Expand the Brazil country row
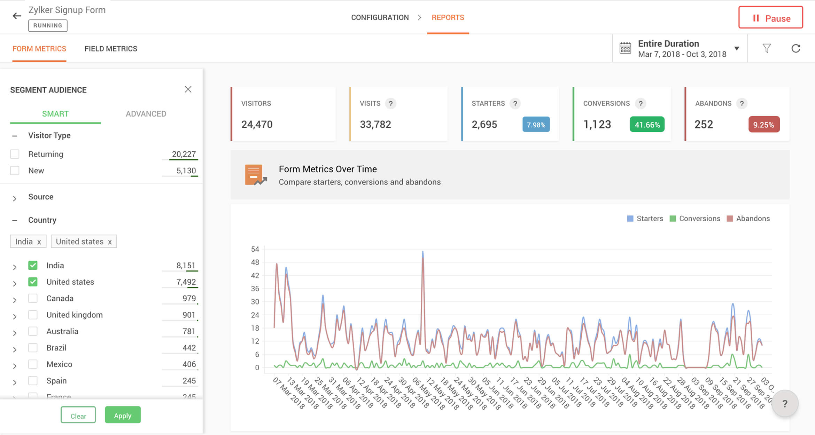The image size is (815, 435). coord(15,349)
